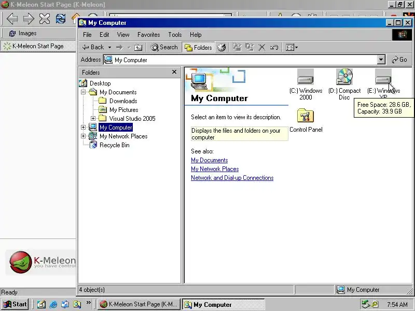Image resolution: width=415 pixels, height=311 pixels.
Task: Click the Copy To toolbar icon
Action: 250,48
